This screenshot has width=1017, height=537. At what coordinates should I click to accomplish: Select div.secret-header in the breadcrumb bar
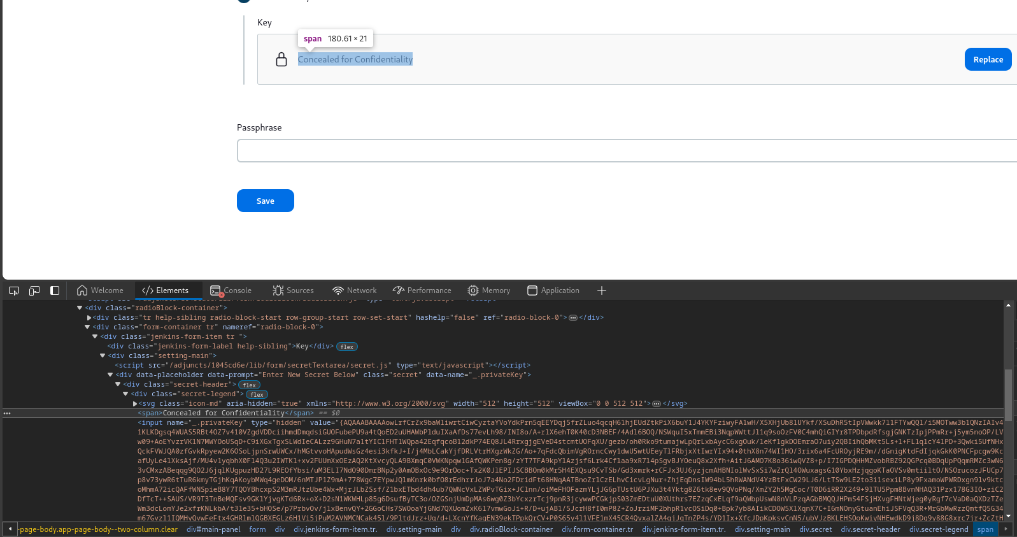[871, 529]
